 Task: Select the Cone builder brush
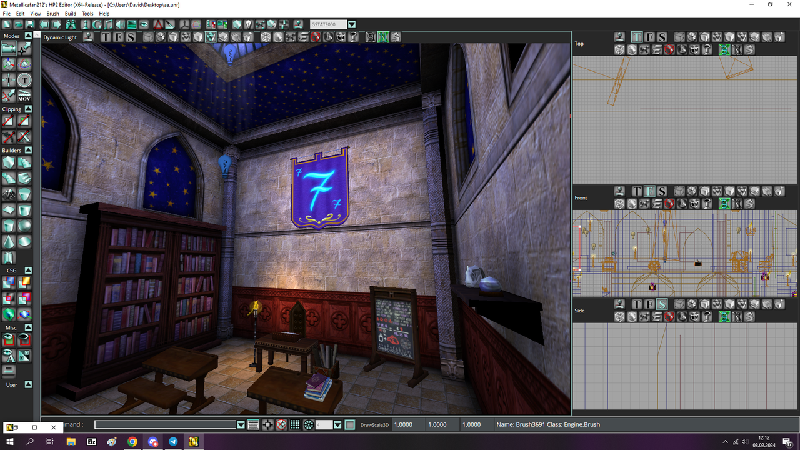pos(9,242)
